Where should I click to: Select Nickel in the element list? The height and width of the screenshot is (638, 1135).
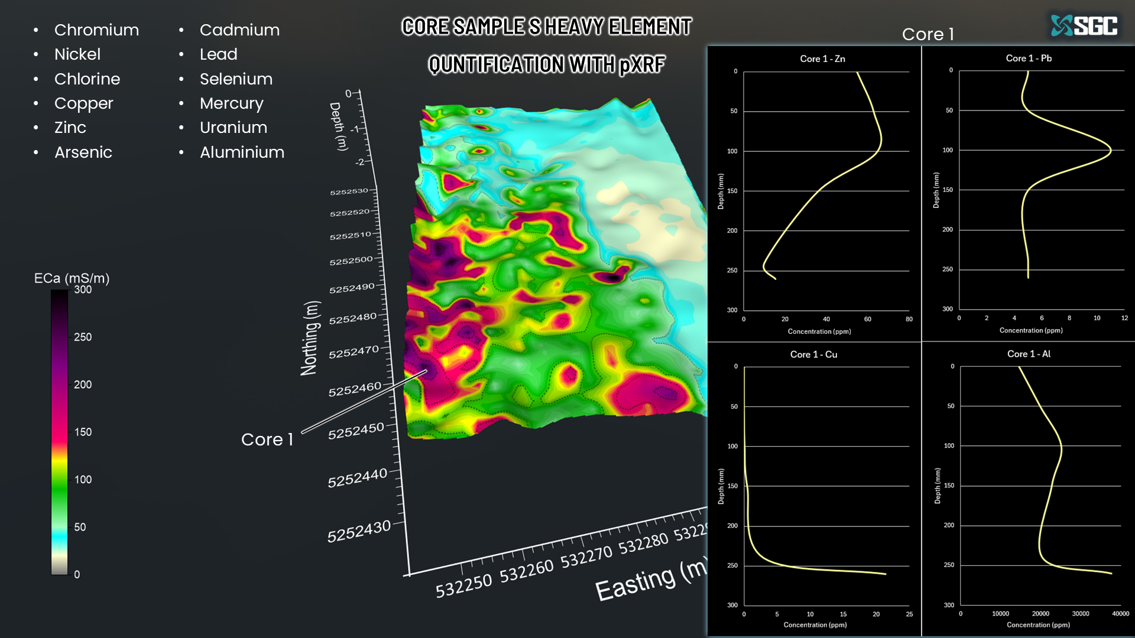77,54
